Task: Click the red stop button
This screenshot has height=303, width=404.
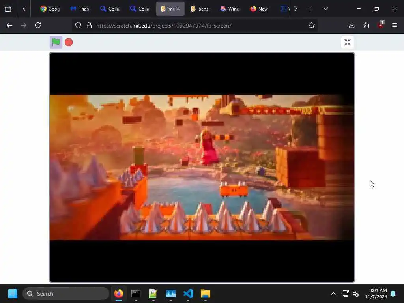Action: coord(69,42)
